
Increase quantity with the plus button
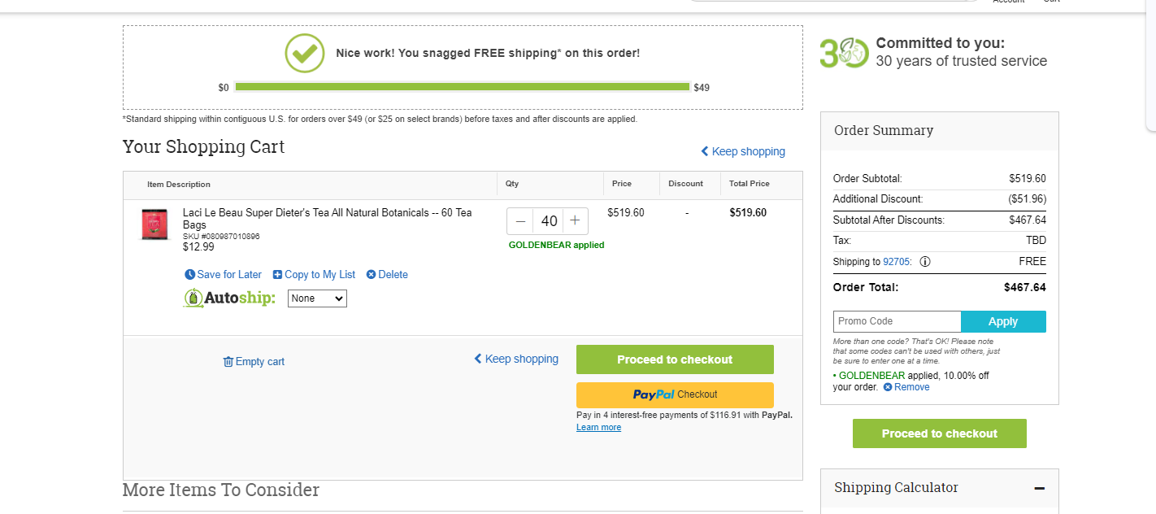[x=576, y=221]
